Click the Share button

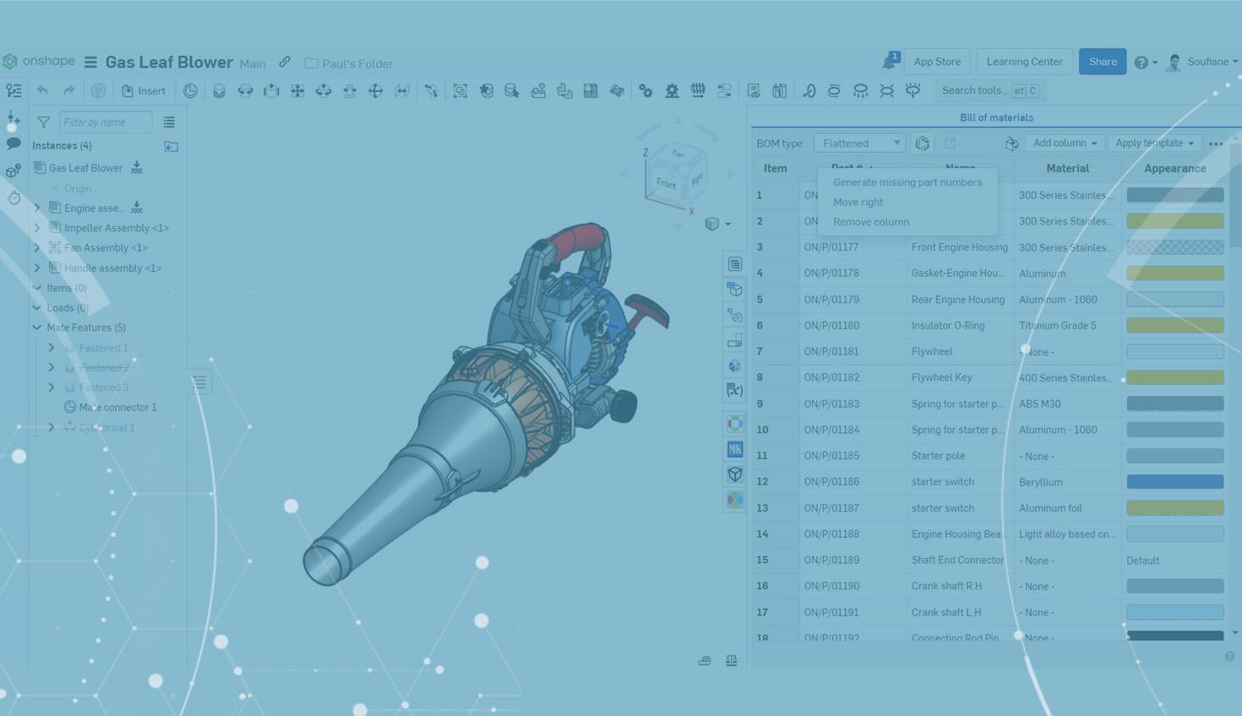tap(1102, 61)
